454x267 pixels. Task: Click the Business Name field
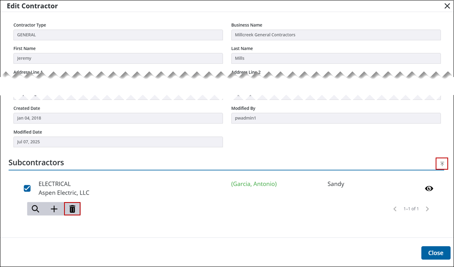336,35
